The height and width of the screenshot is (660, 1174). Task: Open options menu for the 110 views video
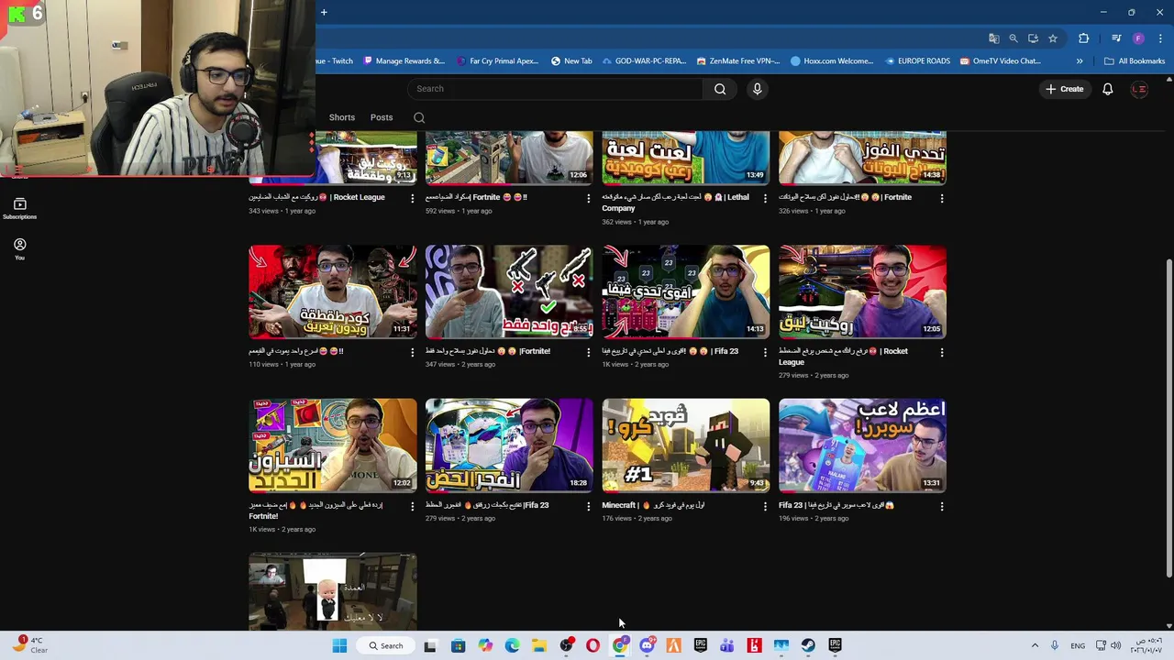(412, 352)
